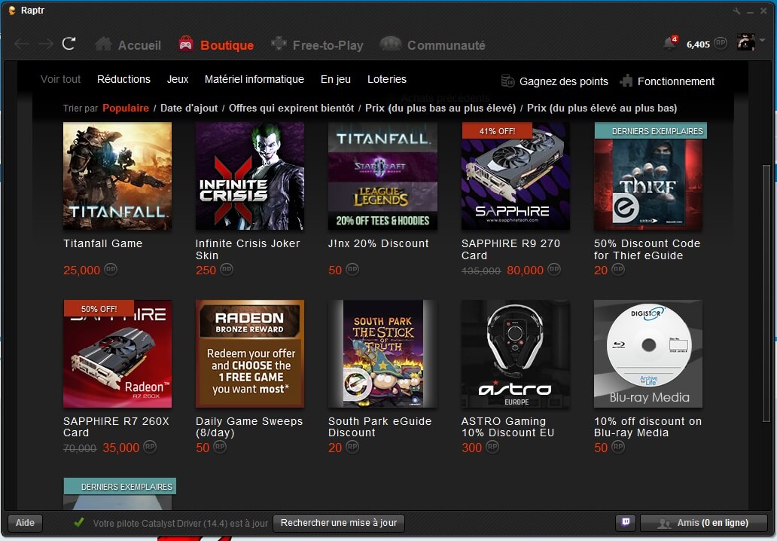The width and height of the screenshot is (777, 541).
Task: Switch to the Loteries tab
Action: tap(386, 79)
